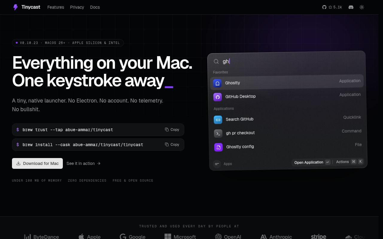Click the arrow icon next to See it in action

point(99,163)
